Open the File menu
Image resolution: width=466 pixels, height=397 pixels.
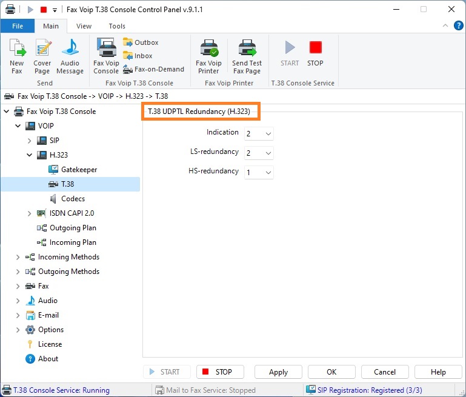tap(18, 26)
